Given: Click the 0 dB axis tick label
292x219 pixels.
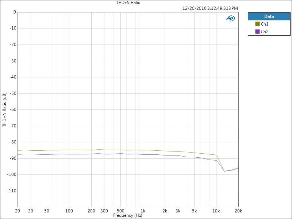Looking at the screenshot, I should [x=15, y=12].
